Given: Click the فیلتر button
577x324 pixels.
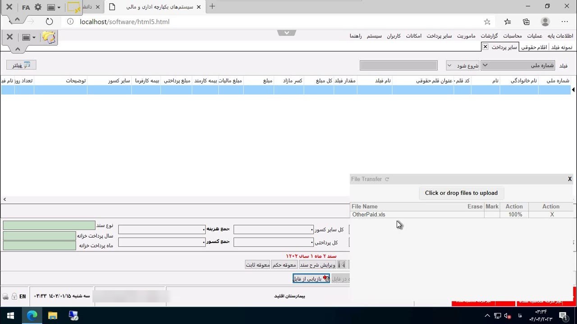Looking at the screenshot, I should click(x=21, y=65).
